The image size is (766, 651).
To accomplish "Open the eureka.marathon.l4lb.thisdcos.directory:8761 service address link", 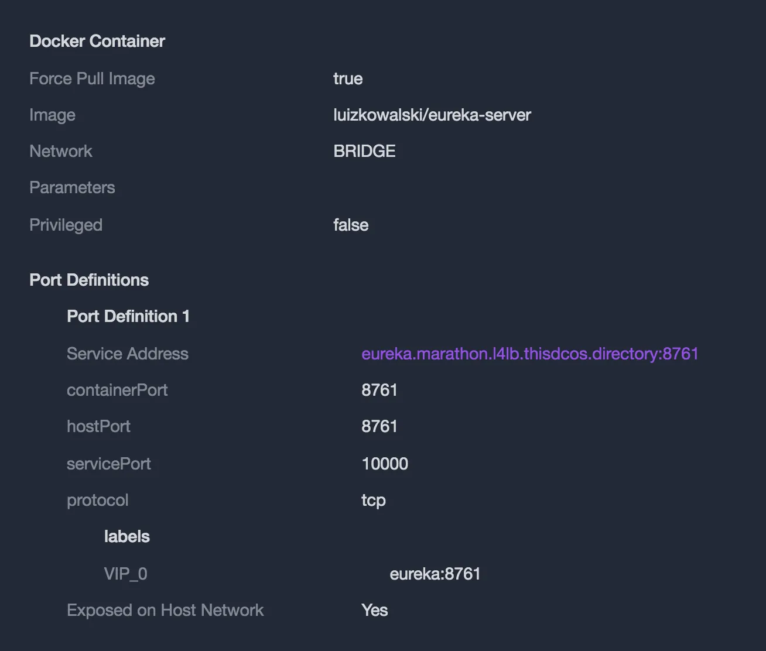I will (530, 354).
